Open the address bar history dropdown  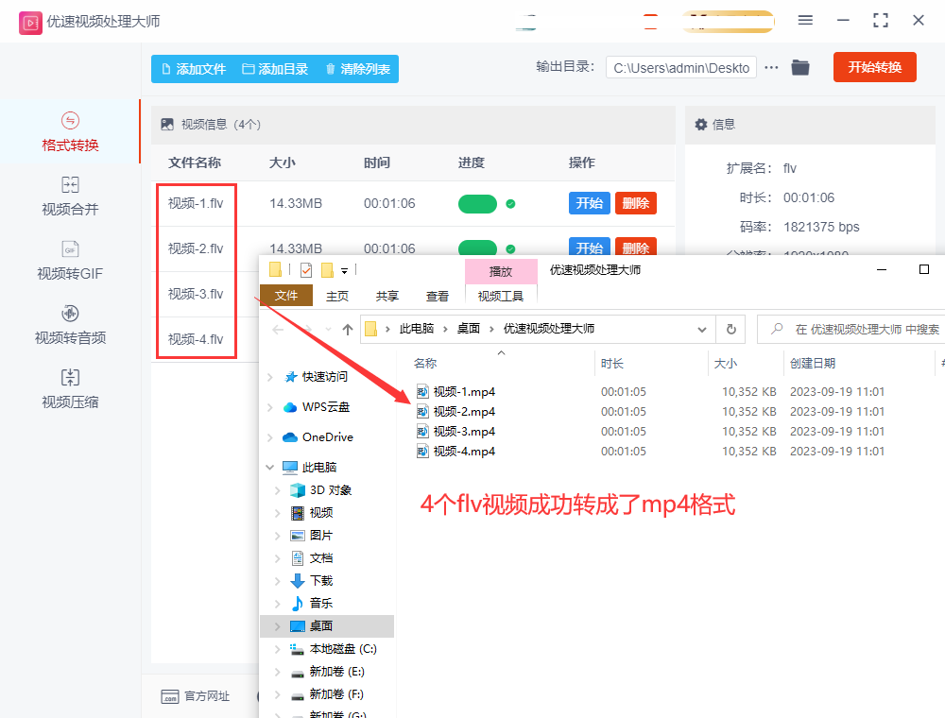pyautogui.click(x=701, y=329)
